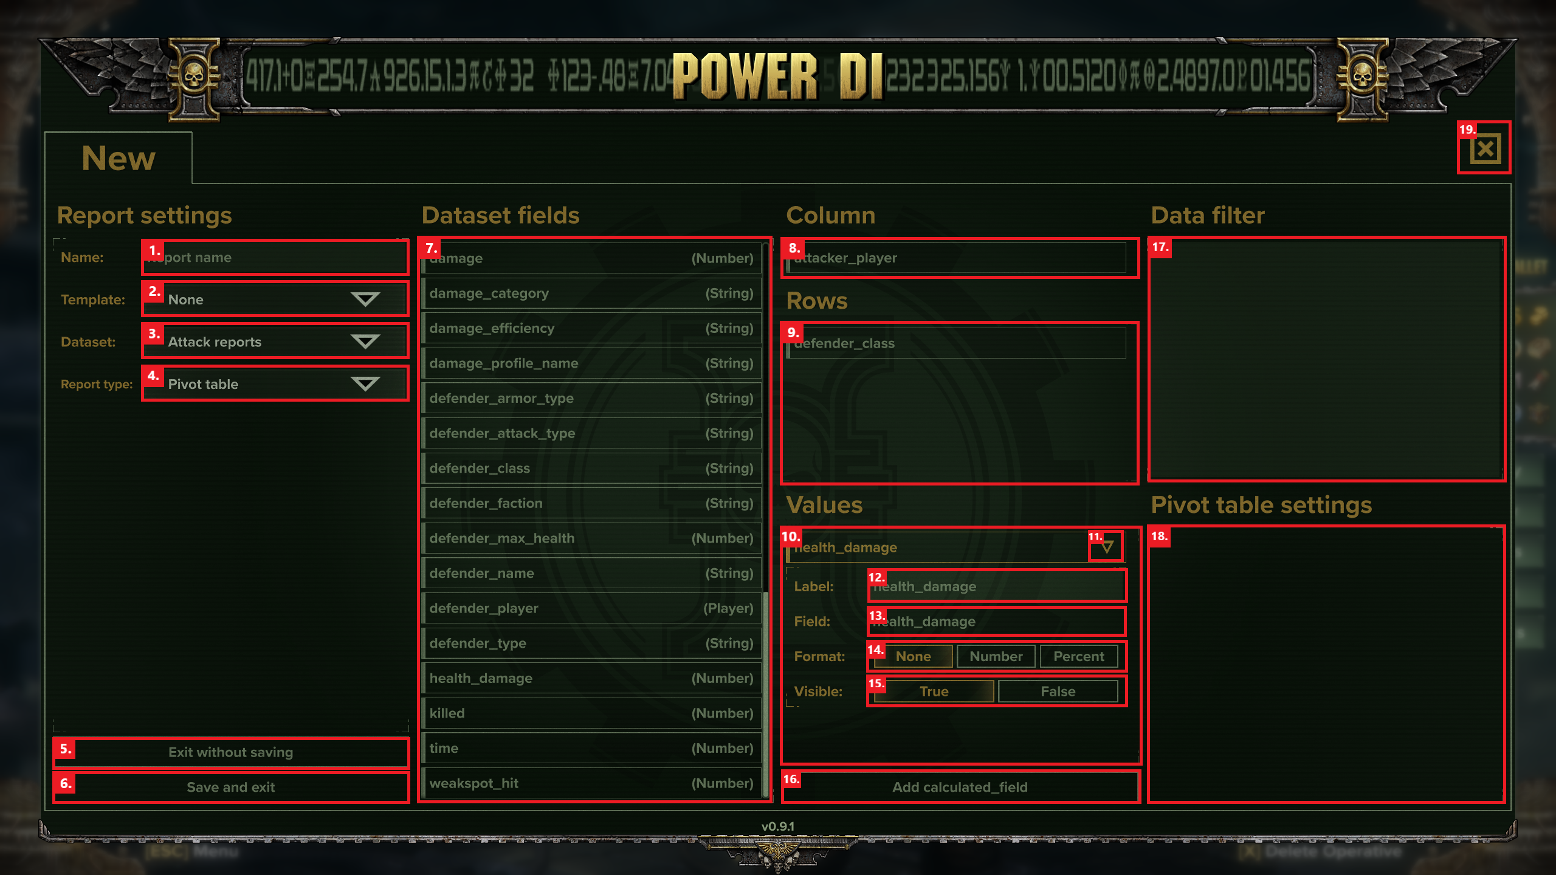Collapse the health_damage value expander arrow
Viewport: 1556px width, 875px height.
pyautogui.click(x=1107, y=546)
